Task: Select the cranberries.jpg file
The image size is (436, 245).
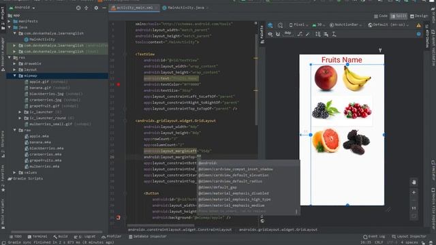Action: click(52, 100)
